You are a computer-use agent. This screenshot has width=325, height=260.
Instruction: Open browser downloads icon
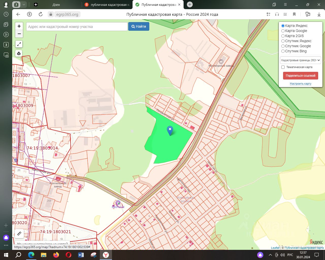click(x=319, y=14)
